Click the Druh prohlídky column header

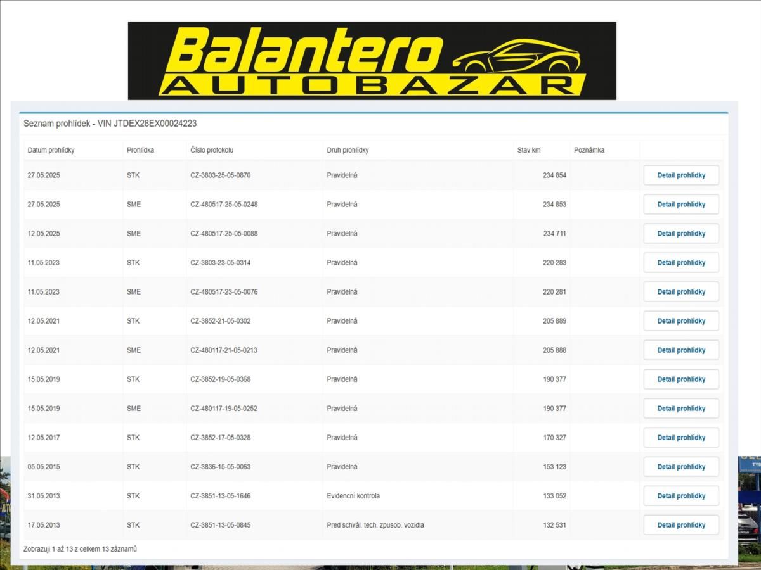[348, 150]
